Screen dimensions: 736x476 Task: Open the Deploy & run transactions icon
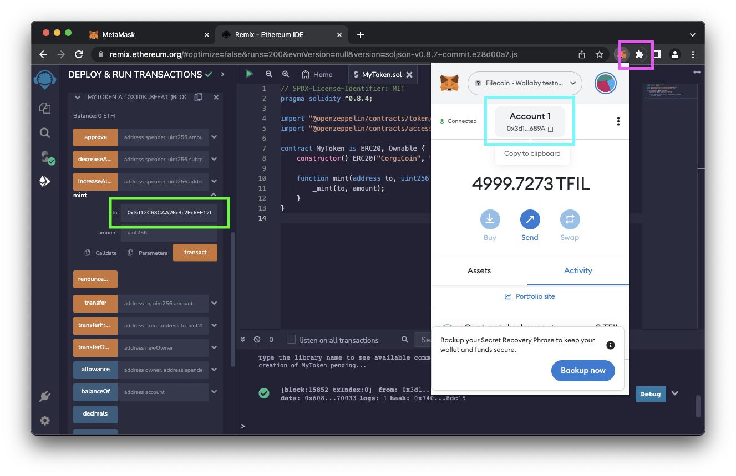click(x=45, y=182)
